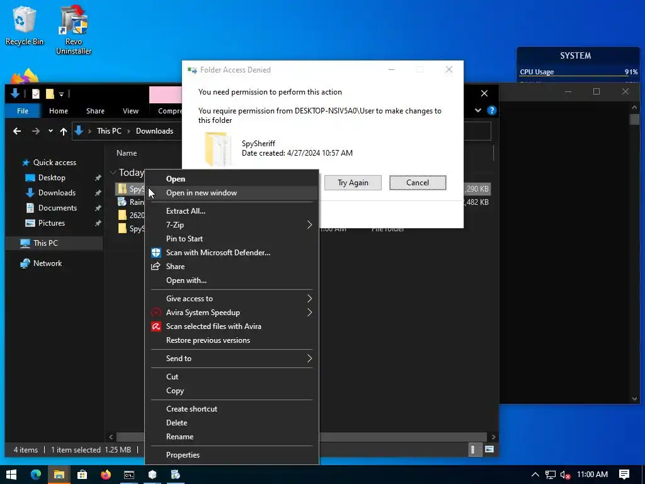Expand the 7-Zip submenu
Screen dimensions: 645x484
(309, 225)
